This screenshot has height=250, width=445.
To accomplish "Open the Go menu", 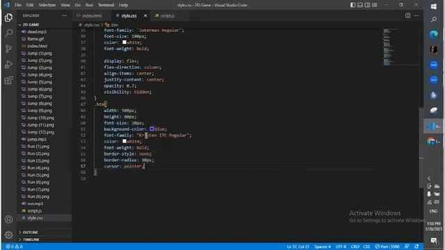I will (x=78, y=5).
